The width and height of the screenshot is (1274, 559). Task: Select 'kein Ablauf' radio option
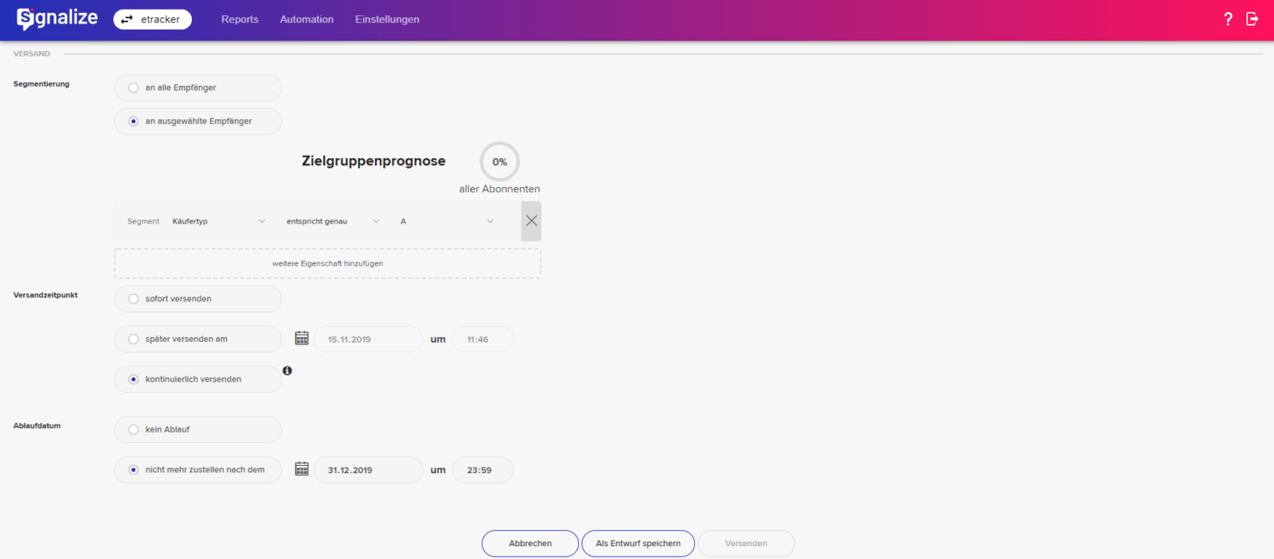197,429
